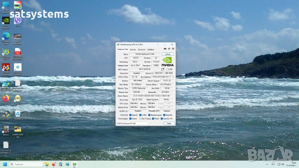Image resolution: width=299 pixels, height=168 pixels.
Task: Click the Windows Start button
Action: pos(5,164)
